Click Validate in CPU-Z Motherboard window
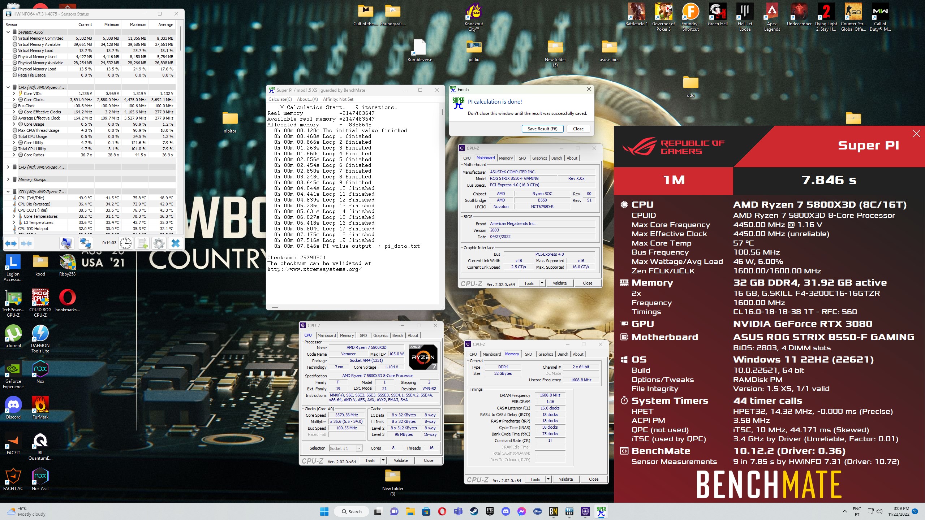Viewport: 925px width, 520px height. point(560,283)
